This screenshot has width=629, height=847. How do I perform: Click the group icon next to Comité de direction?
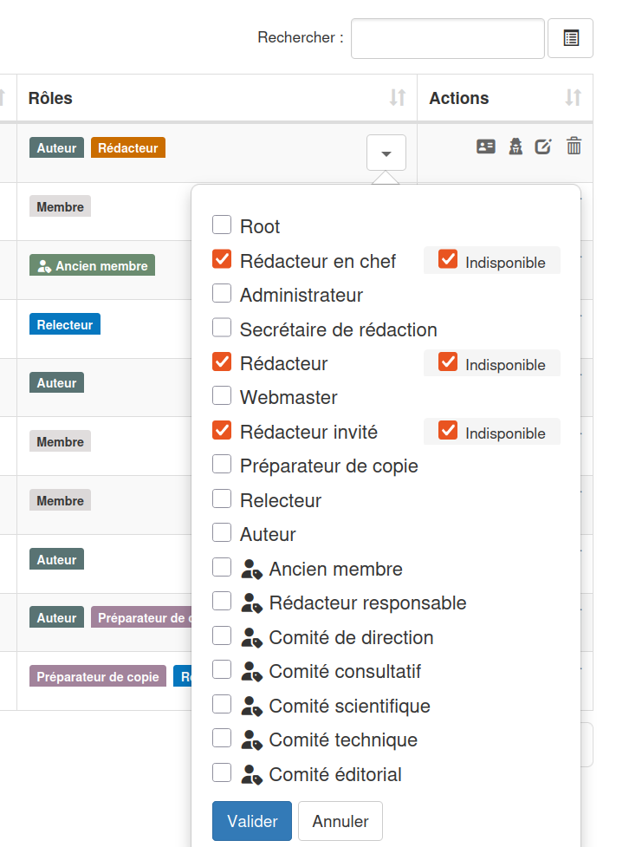pyautogui.click(x=251, y=635)
